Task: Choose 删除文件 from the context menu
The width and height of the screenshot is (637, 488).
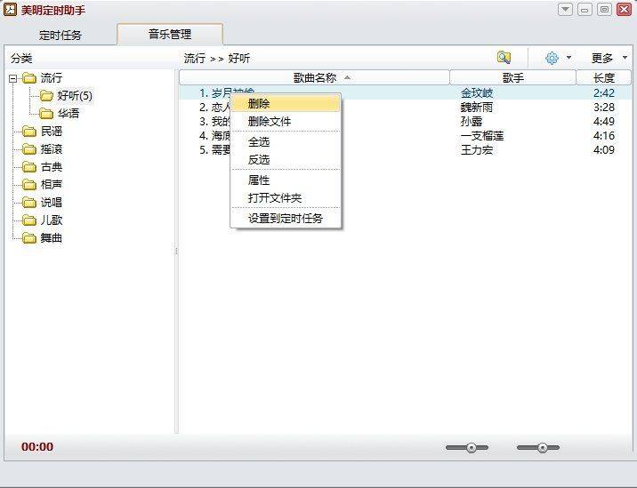Action: pos(269,122)
